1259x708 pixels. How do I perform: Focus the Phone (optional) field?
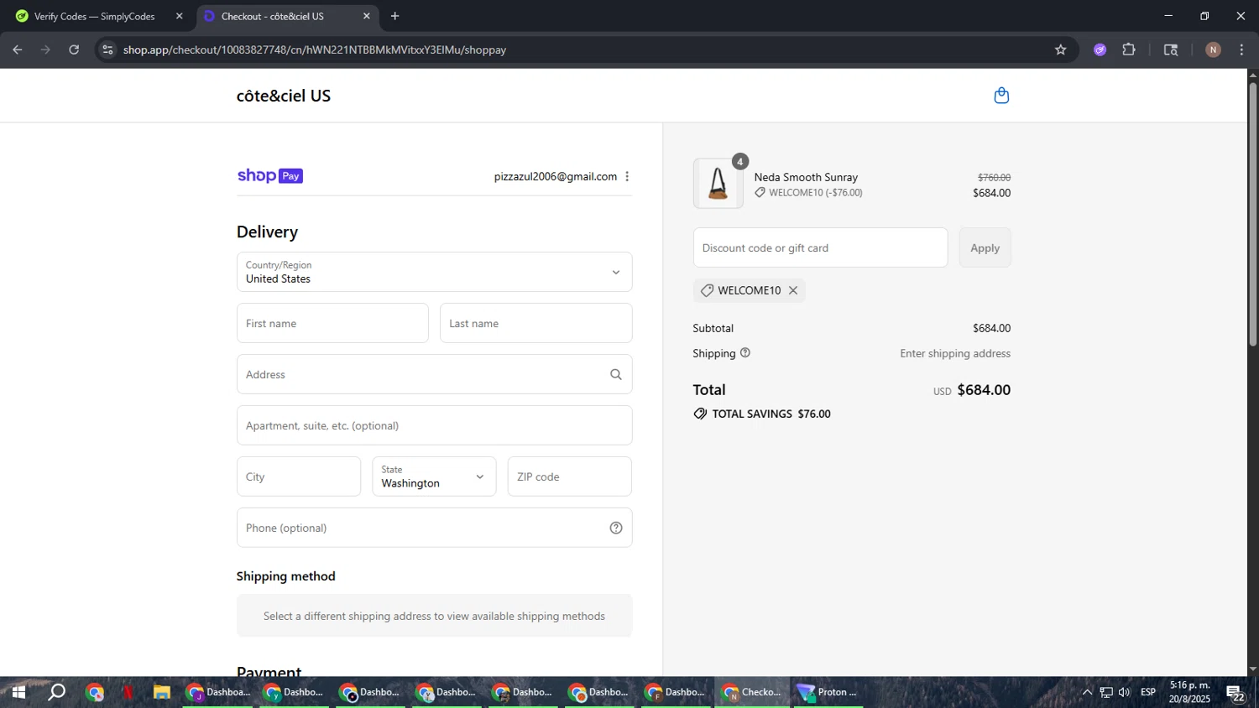[x=434, y=528]
